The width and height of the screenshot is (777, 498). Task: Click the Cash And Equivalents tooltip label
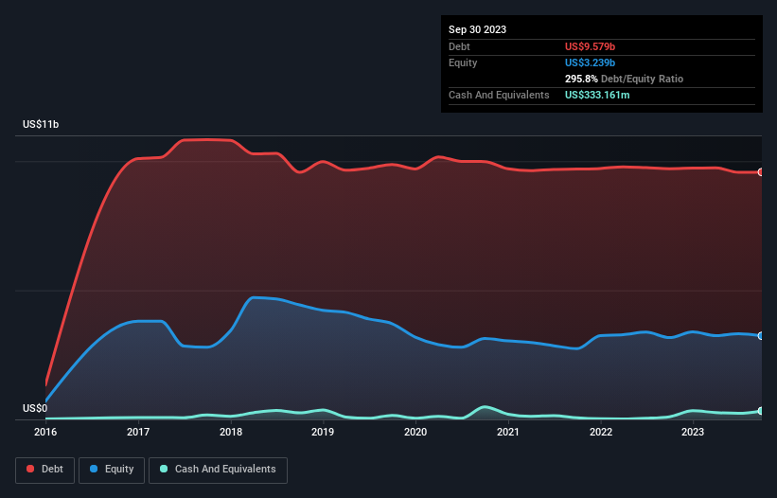click(x=499, y=95)
